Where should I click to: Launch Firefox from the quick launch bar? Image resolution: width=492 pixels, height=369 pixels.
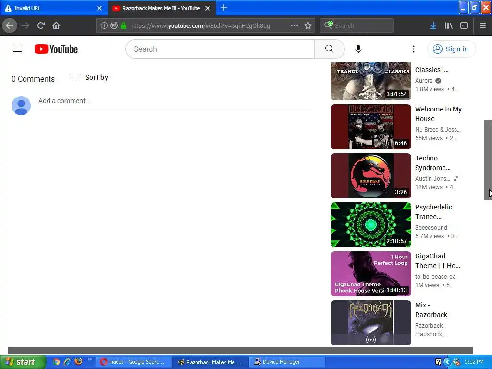tap(78, 362)
